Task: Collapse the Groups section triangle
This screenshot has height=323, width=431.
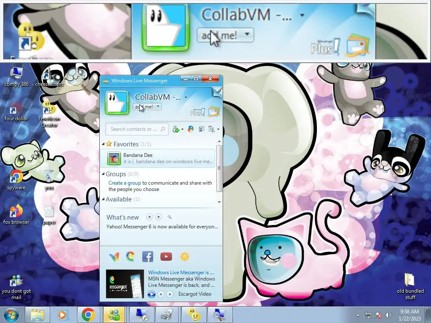Action: 104,174
